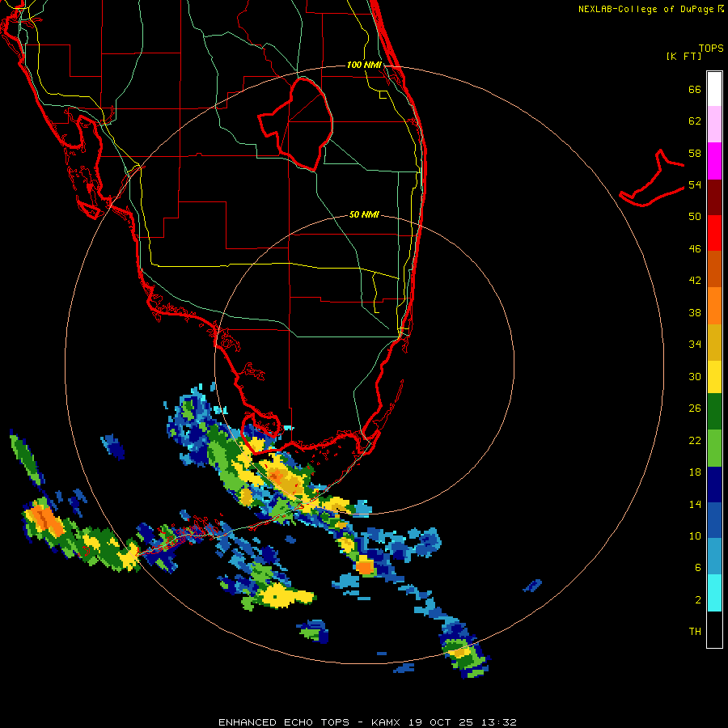Click the 'TH' threshold label in legend

(695, 631)
